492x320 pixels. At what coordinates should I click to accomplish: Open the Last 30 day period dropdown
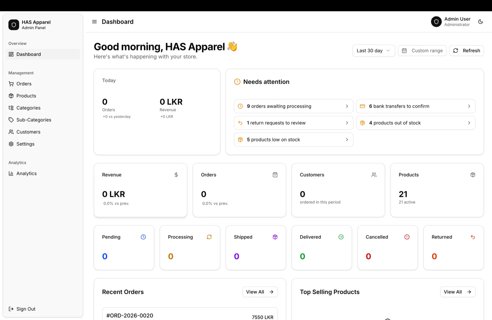coord(374,51)
